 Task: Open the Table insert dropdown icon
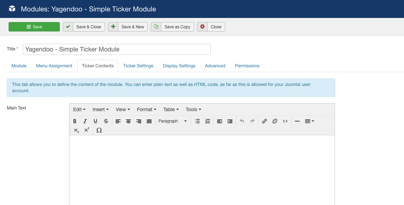click(309, 121)
